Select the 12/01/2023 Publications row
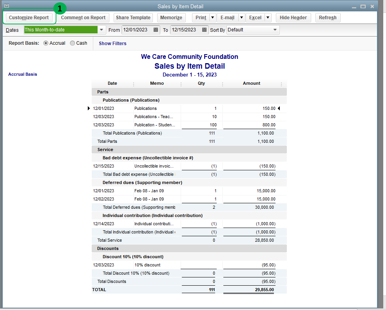 pyautogui.click(x=189, y=108)
